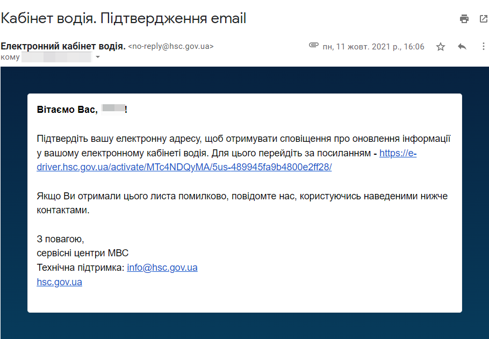Open the hsc.gov.ua website link
This screenshot has width=489, height=339.
[x=59, y=282]
